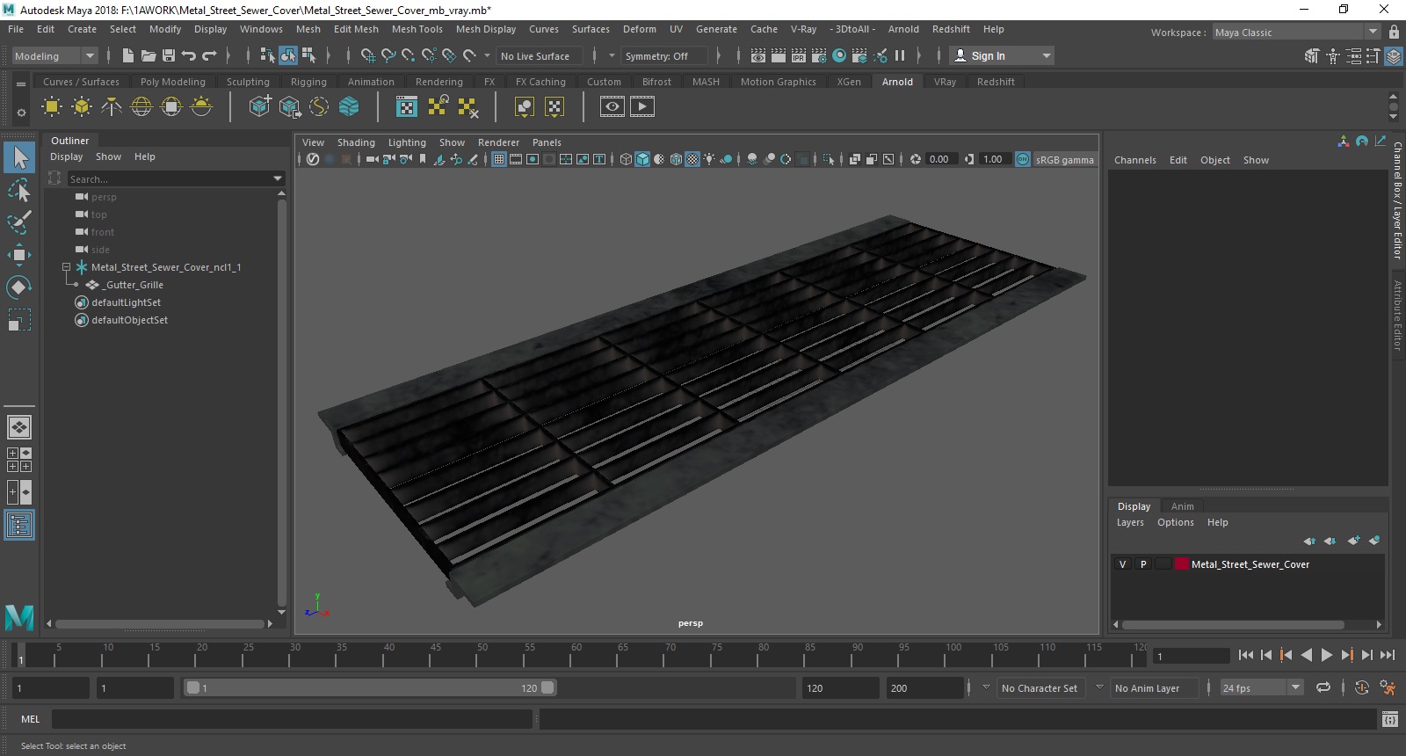Screen dimensions: 1406x756
Task: Switch to the Anim layer tab
Action: click(x=1182, y=506)
